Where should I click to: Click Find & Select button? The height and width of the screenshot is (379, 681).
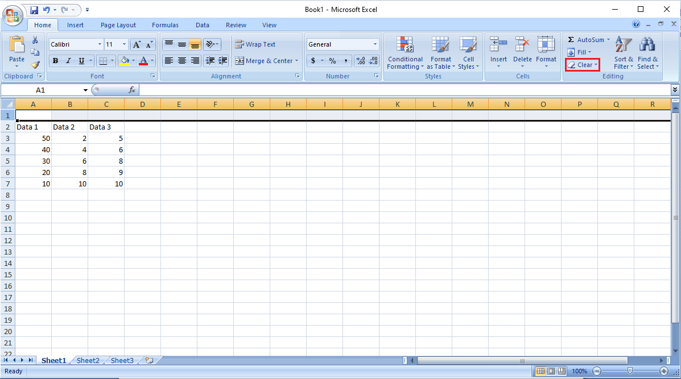coord(648,53)
